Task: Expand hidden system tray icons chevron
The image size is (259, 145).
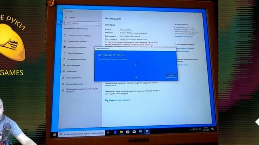Action: pos(191,130)
